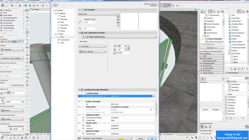Select Worksheets in project map
The width and height of the screenshot is (249, 140).
pos(211,27)
